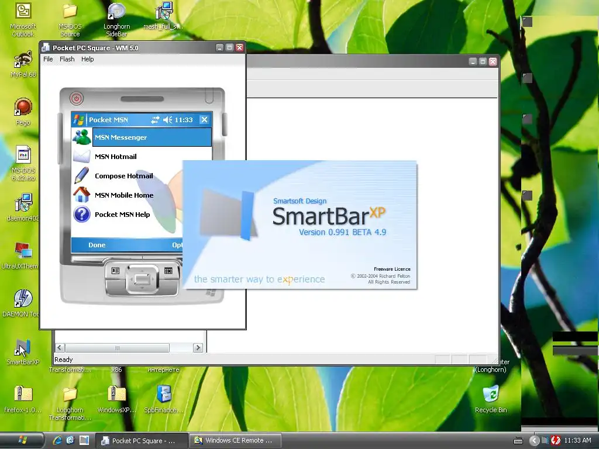Click the Windows Start button

click(x=22, y=440)
